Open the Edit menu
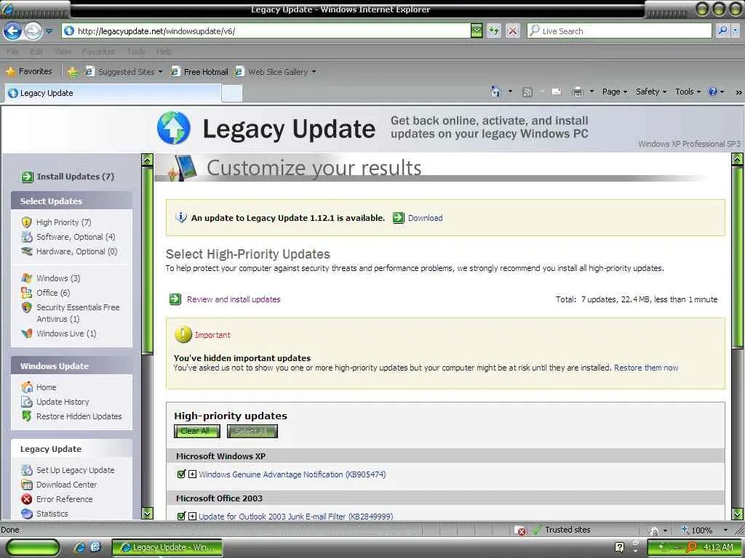 (x=36, y=52)
